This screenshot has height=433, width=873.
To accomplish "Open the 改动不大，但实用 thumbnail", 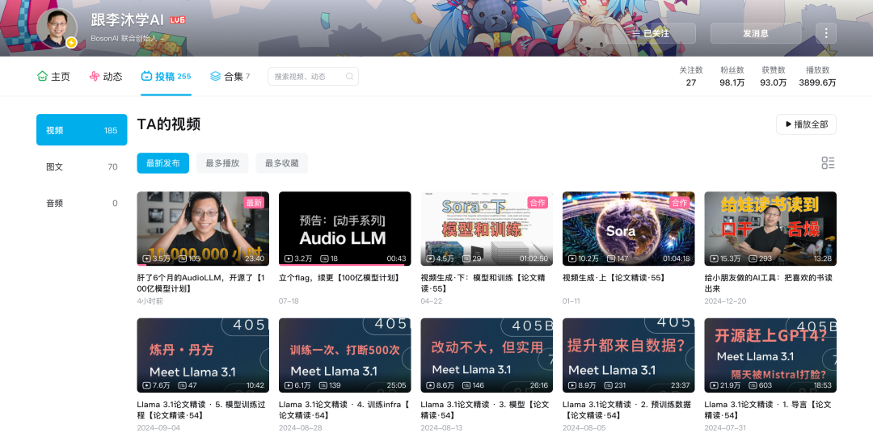I will coord(487,355).
